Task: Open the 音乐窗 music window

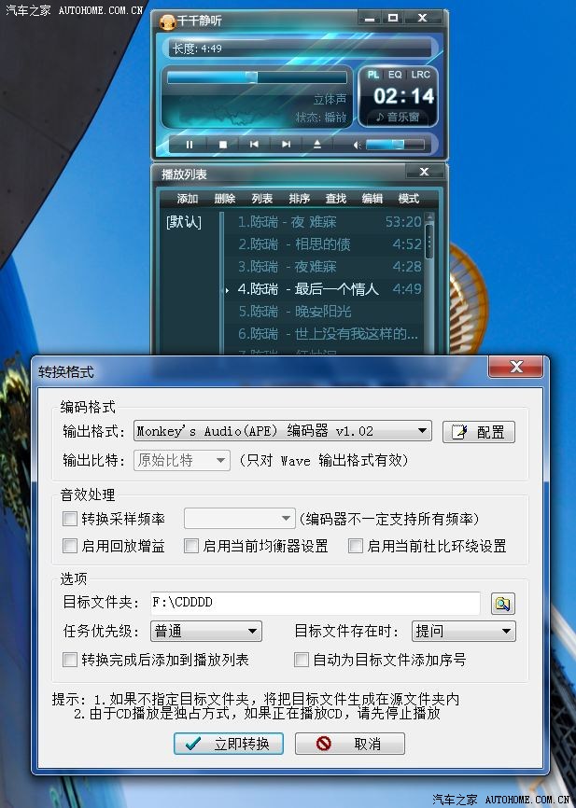Action: pos(398,118)
